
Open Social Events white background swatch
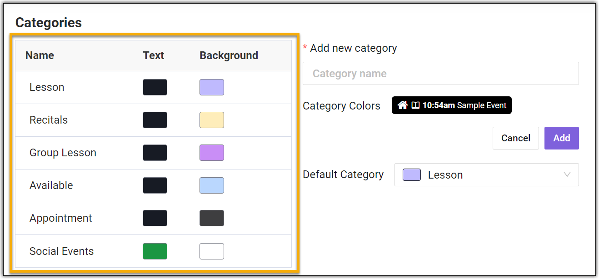[212, 251]
